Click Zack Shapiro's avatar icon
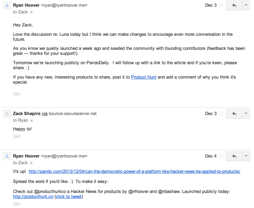 coord(7,114)
